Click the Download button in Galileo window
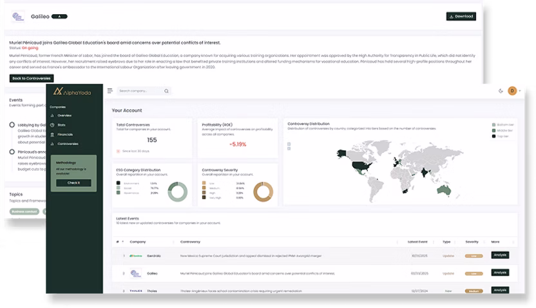This screenshot has width=536, height=308. 461,16
